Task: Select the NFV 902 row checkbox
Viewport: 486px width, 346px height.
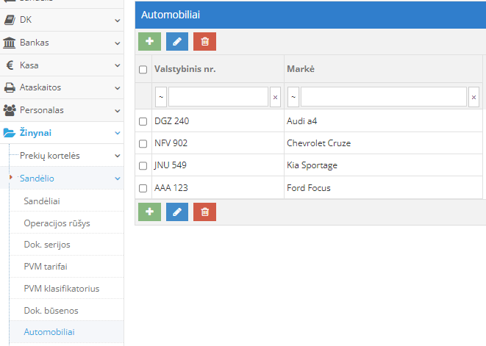Action: pyautogui.click(x=143, y=143)
